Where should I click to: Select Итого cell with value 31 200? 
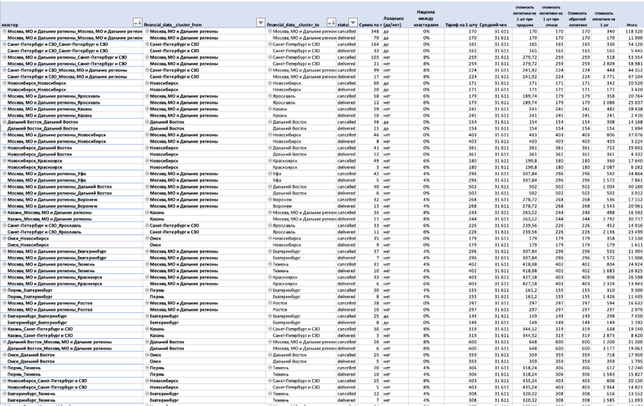(630, 342)
